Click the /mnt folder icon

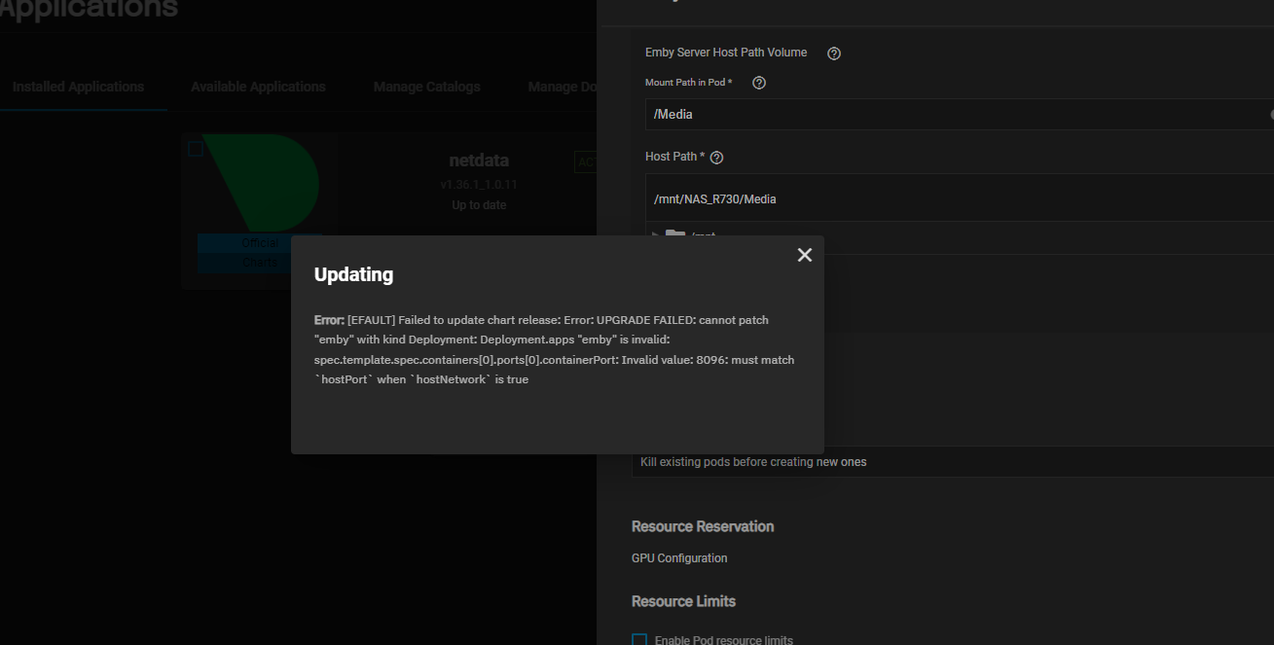point(675,235)
